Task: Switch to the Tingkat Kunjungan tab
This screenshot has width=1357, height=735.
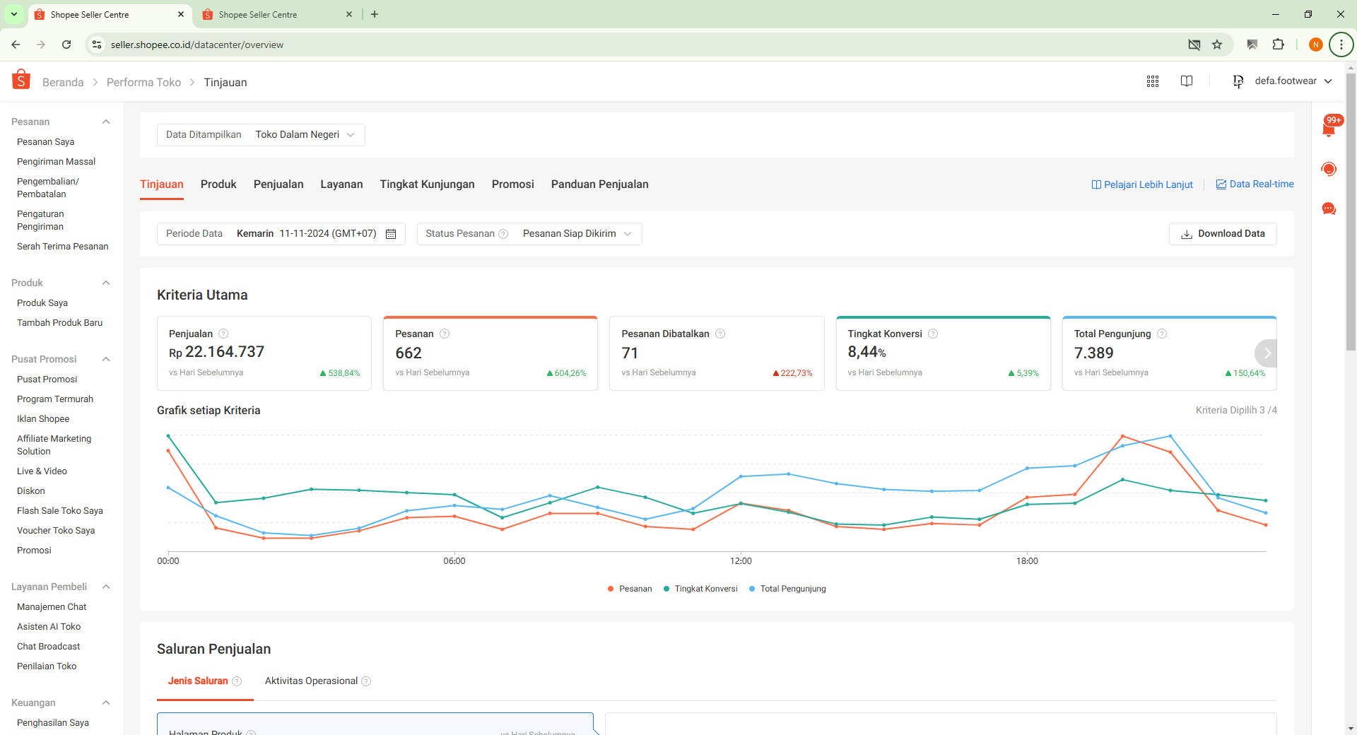Action: [x=427, y=184]
